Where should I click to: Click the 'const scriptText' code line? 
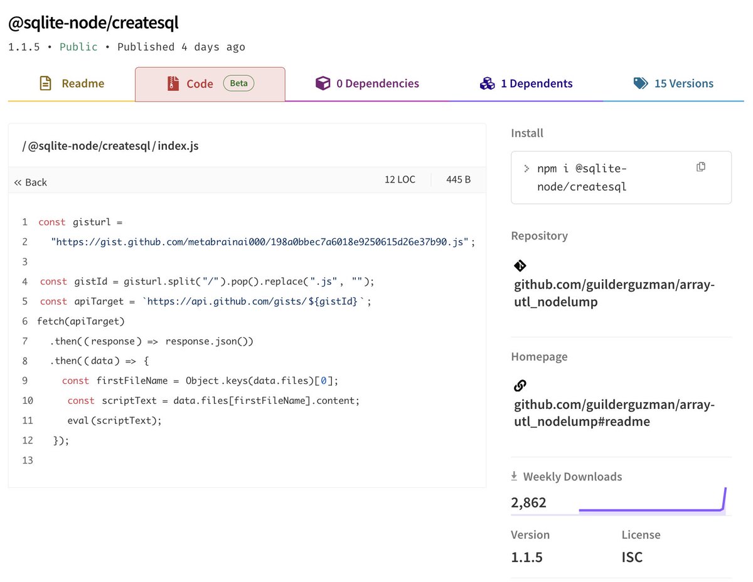pyautogui.click(x=213, y=401)
